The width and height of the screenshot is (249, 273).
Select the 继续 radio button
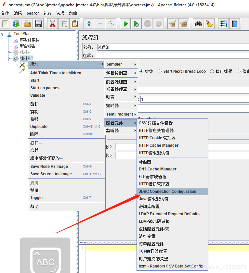coord(141,71)
